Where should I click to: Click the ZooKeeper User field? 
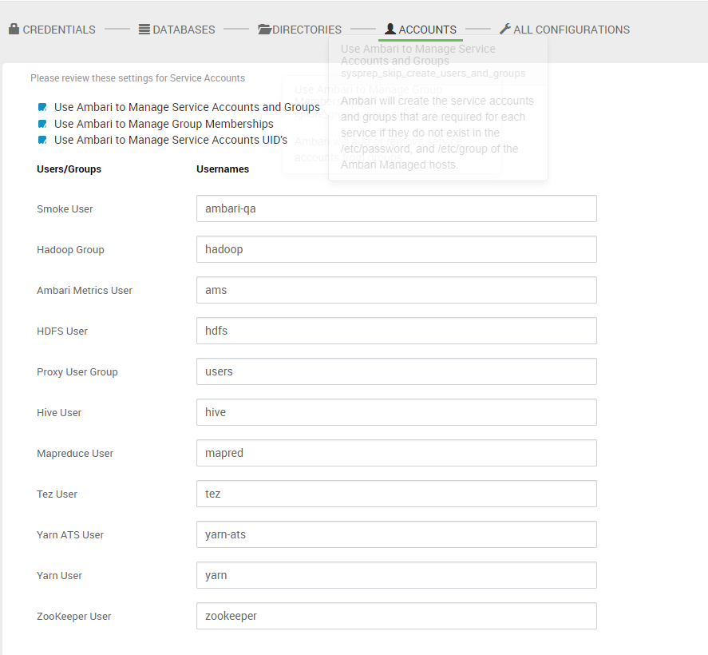pos(397,616)
